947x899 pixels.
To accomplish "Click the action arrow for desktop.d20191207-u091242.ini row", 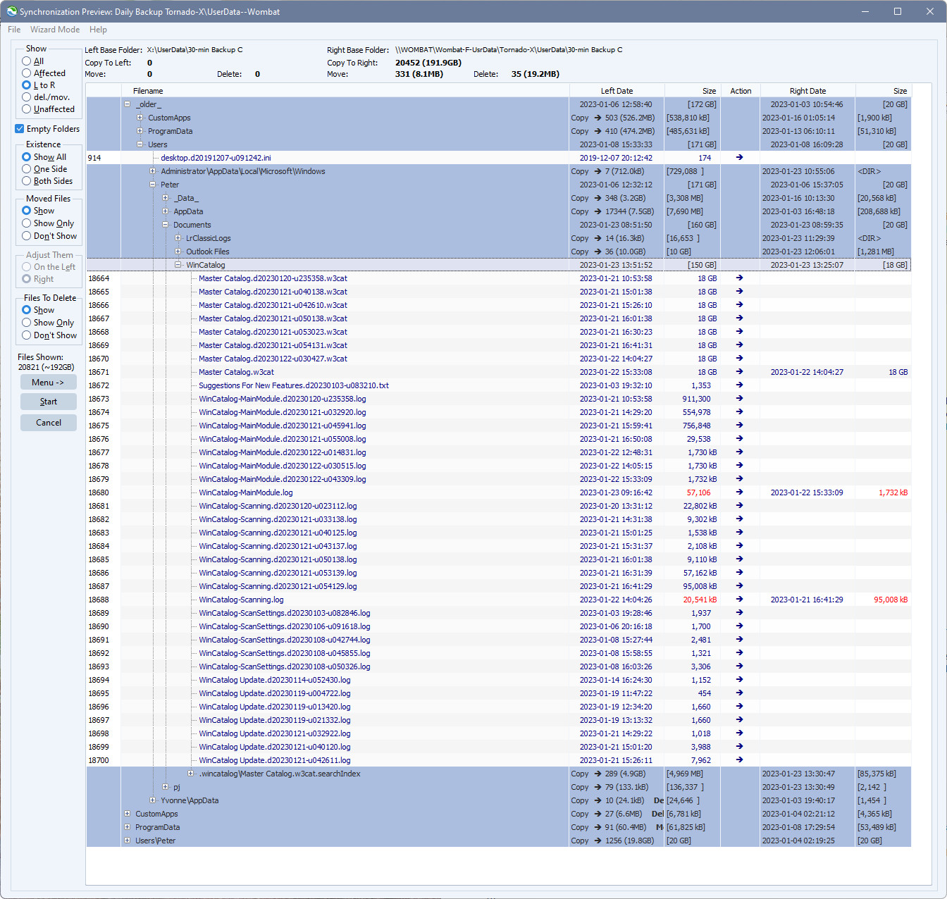I will [x=739, y=158].
